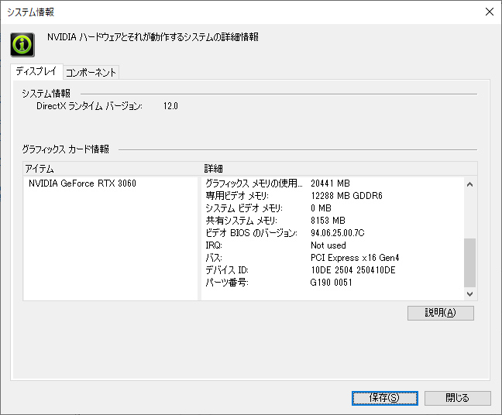502x415 pixels.
Task: Click the value 12288 MB GDDR6
Action: [x=346, y=196]
